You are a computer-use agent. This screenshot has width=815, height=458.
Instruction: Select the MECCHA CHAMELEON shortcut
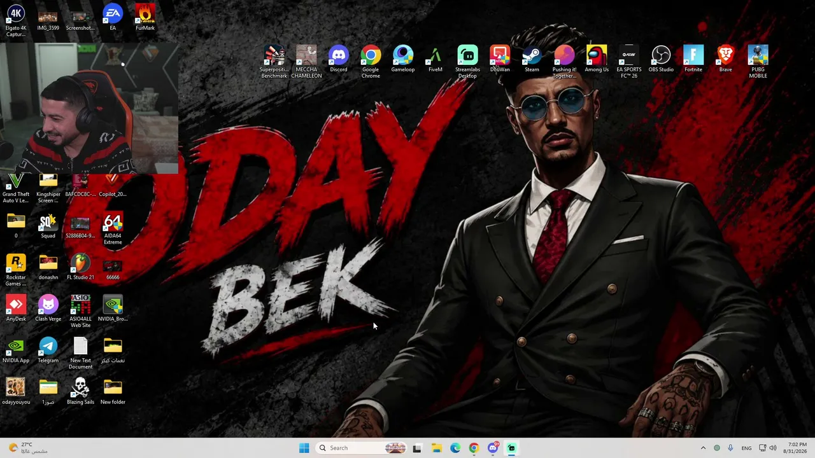(306, 62)
